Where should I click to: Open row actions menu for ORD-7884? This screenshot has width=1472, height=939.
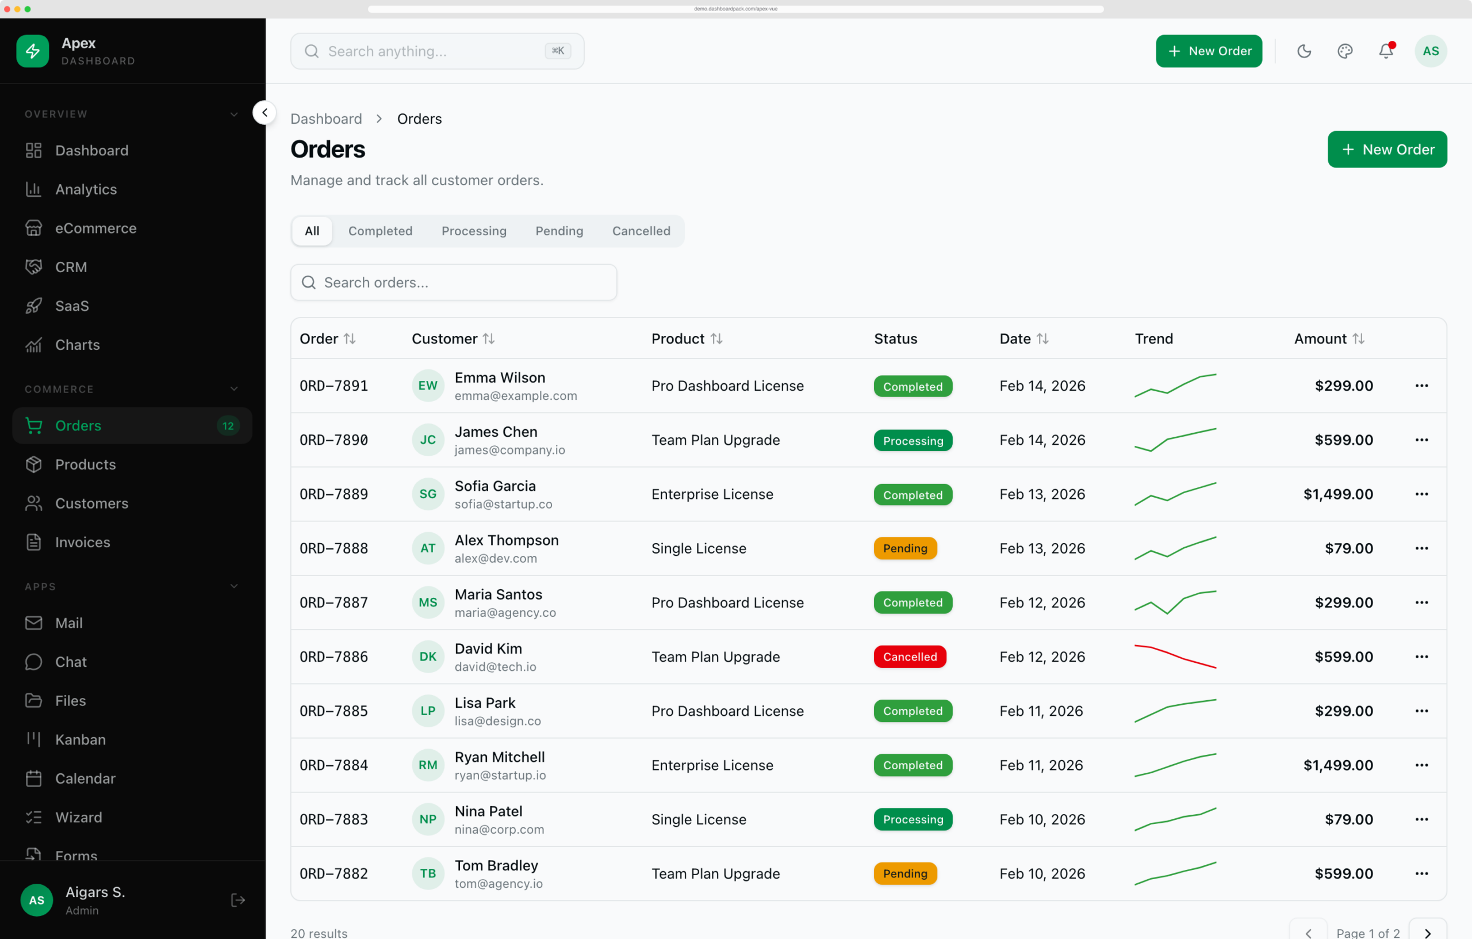(x=1421, y=765)
